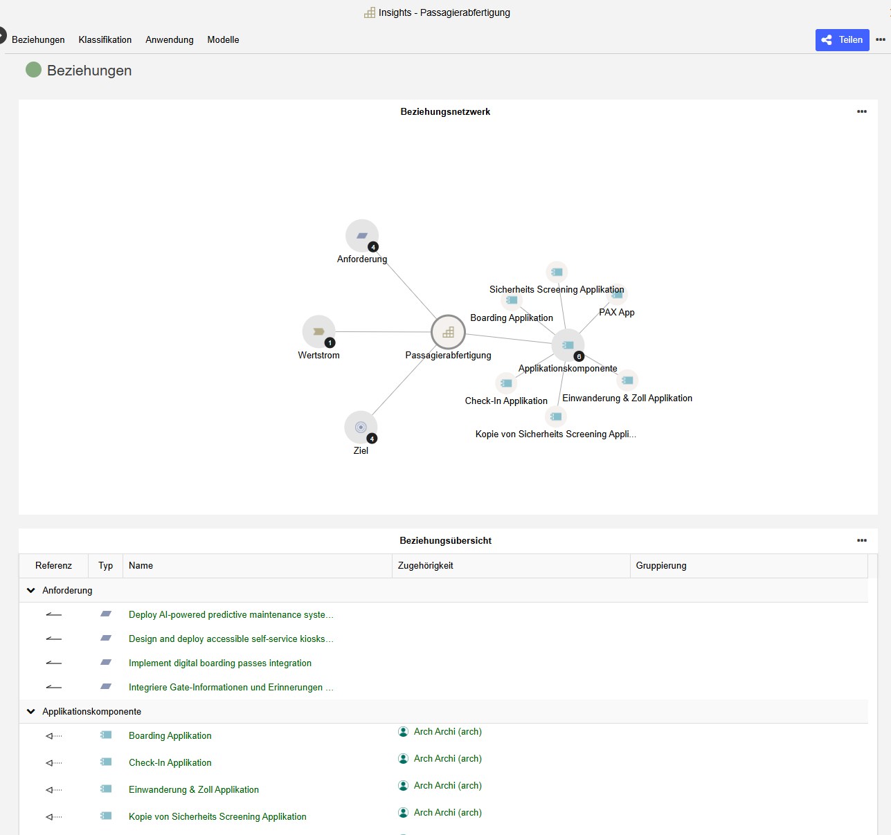Click the Applikationskomponente hub node

pyautogui.click(x=568, y=345)
